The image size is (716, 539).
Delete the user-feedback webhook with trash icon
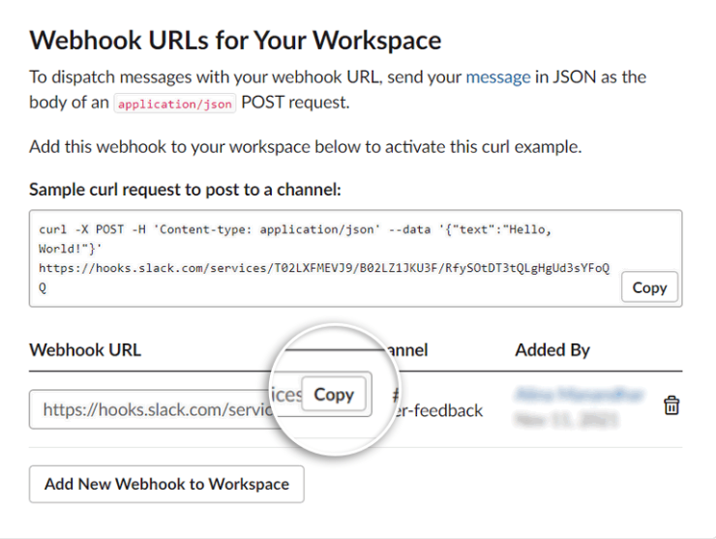[x=671, y=405]
